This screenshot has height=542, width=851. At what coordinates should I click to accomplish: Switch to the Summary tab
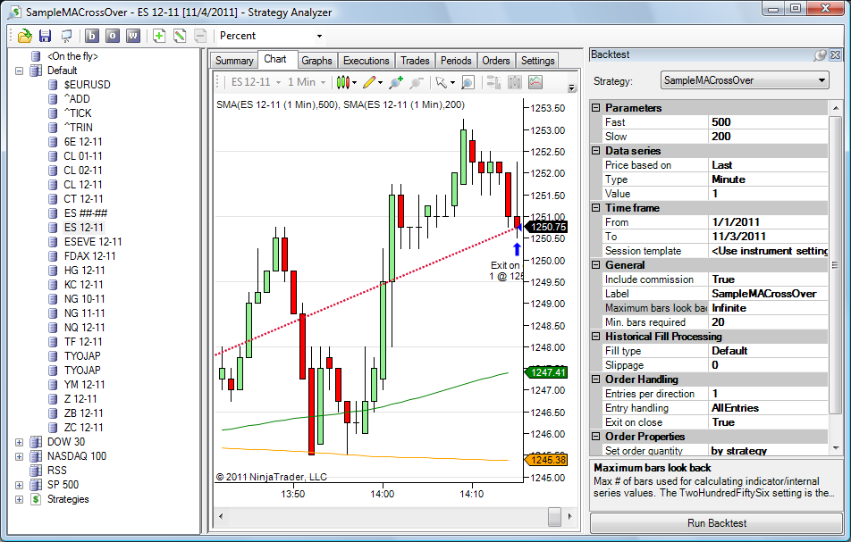(x=234, y=61)
